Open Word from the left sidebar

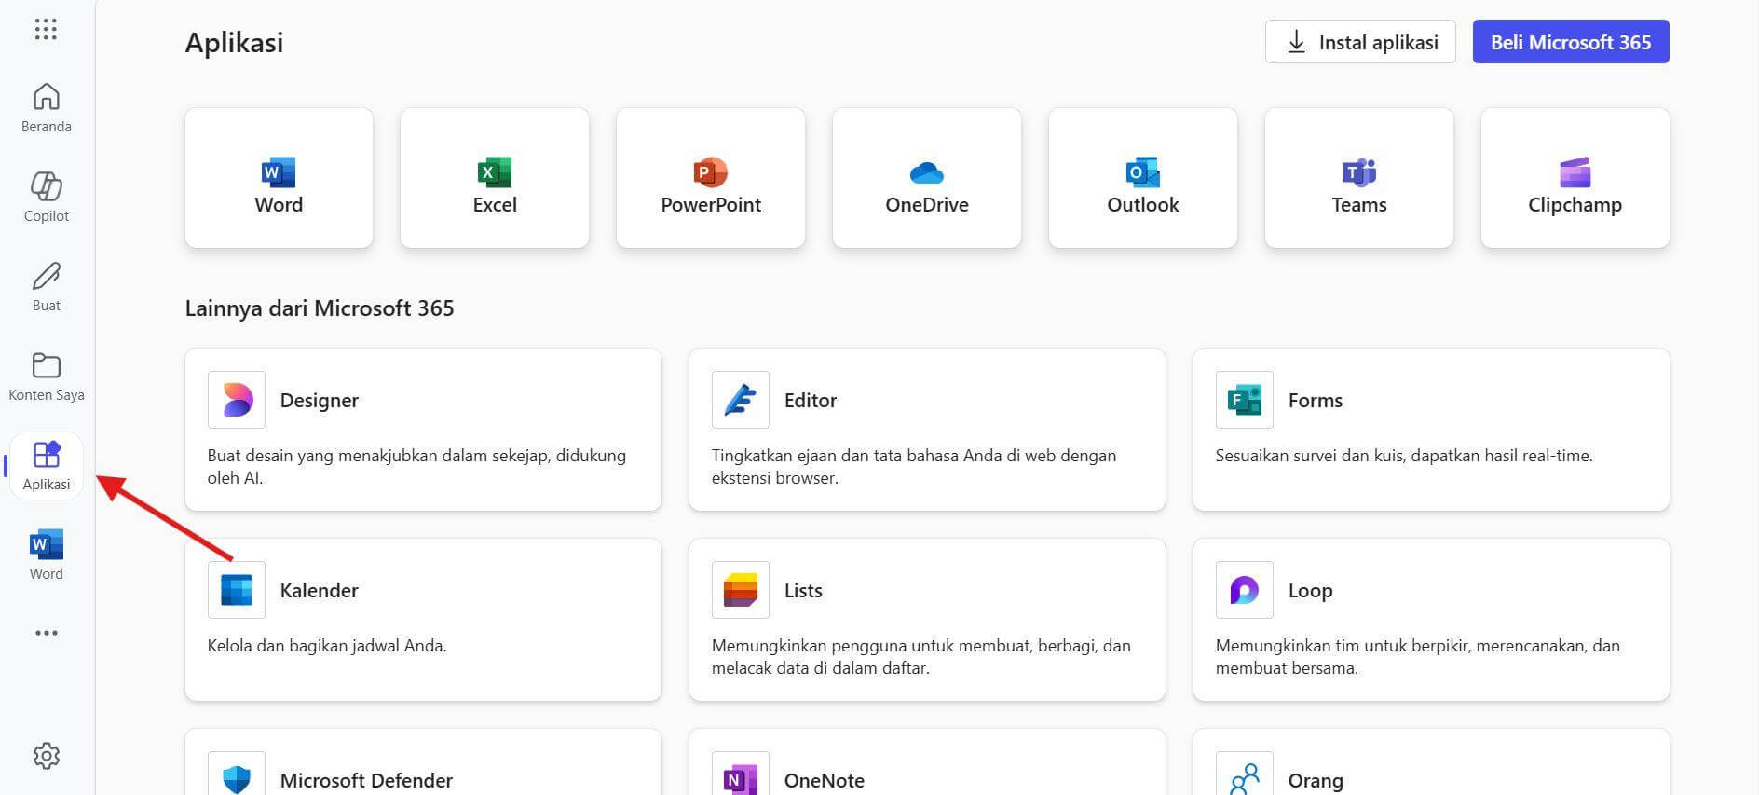click(x=46, y=555)
